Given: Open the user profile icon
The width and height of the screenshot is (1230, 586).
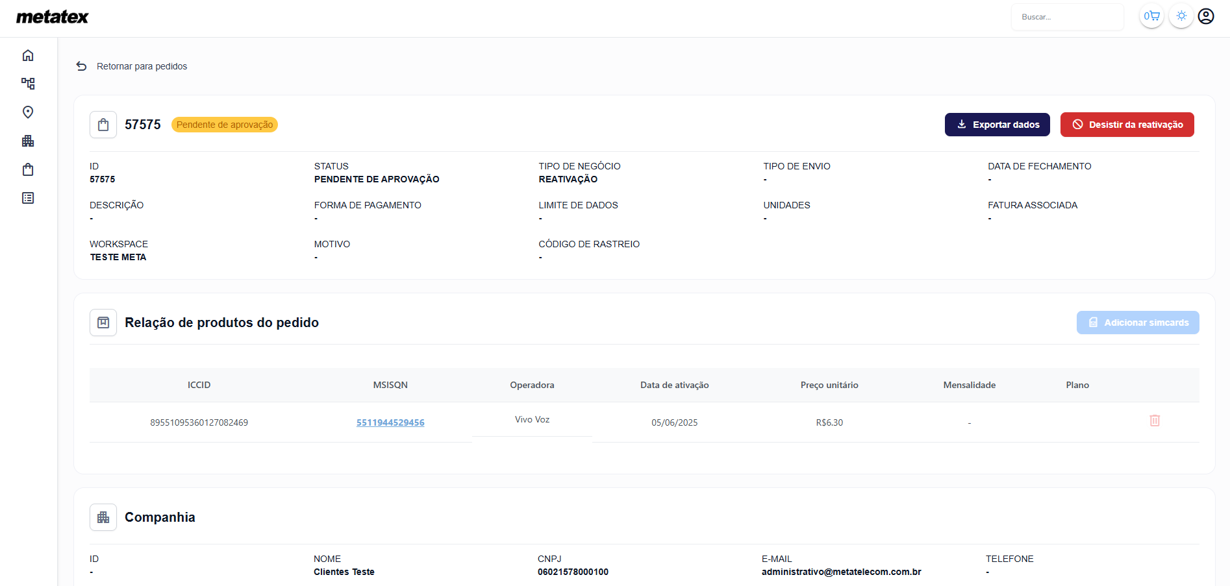Looking at the screenshot, I should 1206,16.
